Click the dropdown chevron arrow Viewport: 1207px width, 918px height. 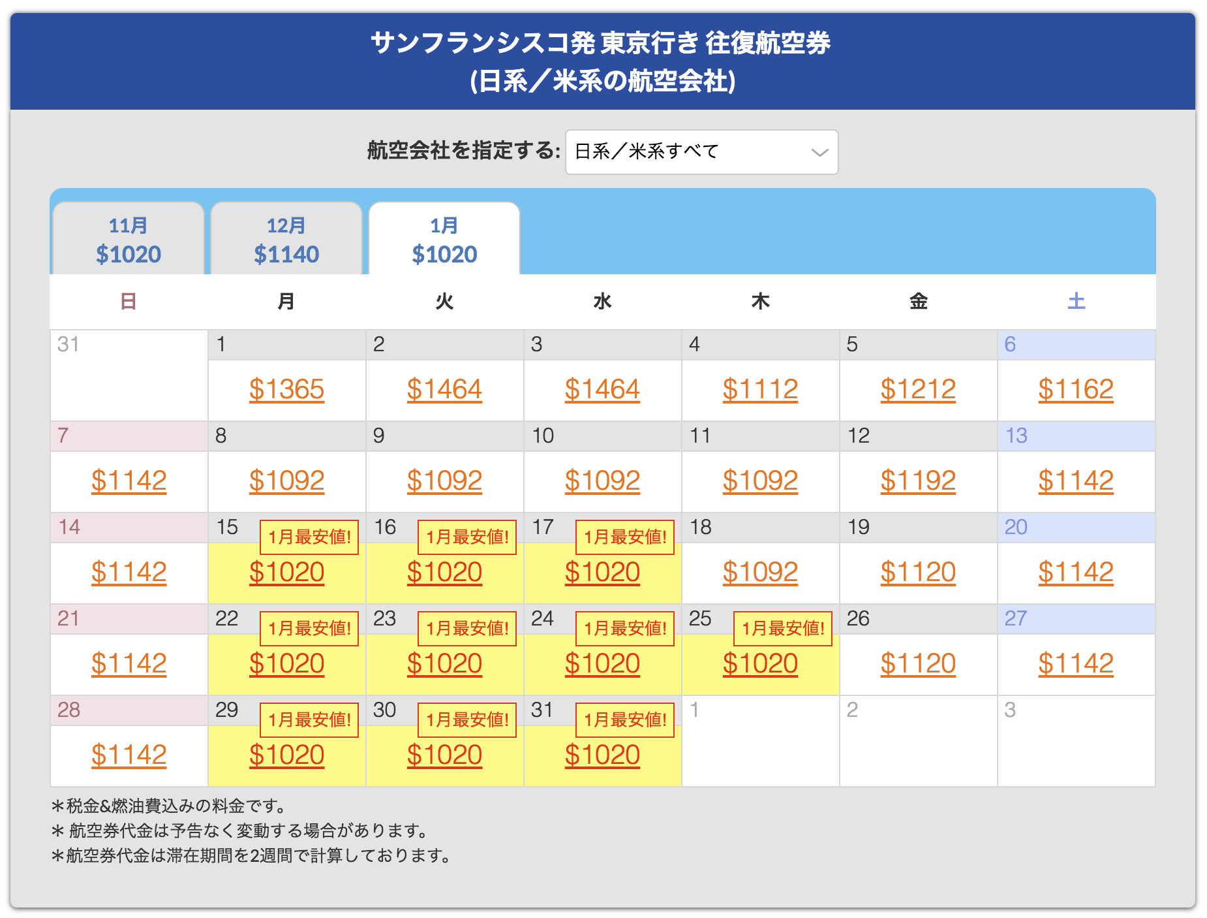click(819, 152)
